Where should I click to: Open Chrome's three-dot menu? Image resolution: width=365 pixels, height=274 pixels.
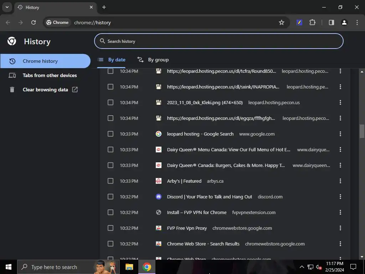tap(357, 22)
